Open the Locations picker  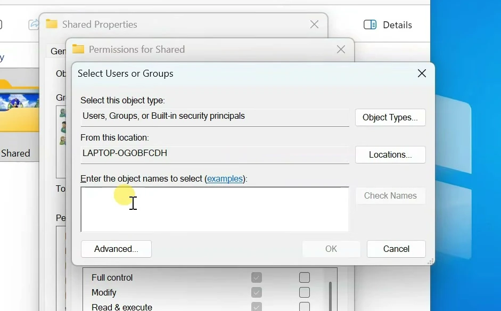pos(390,154)
